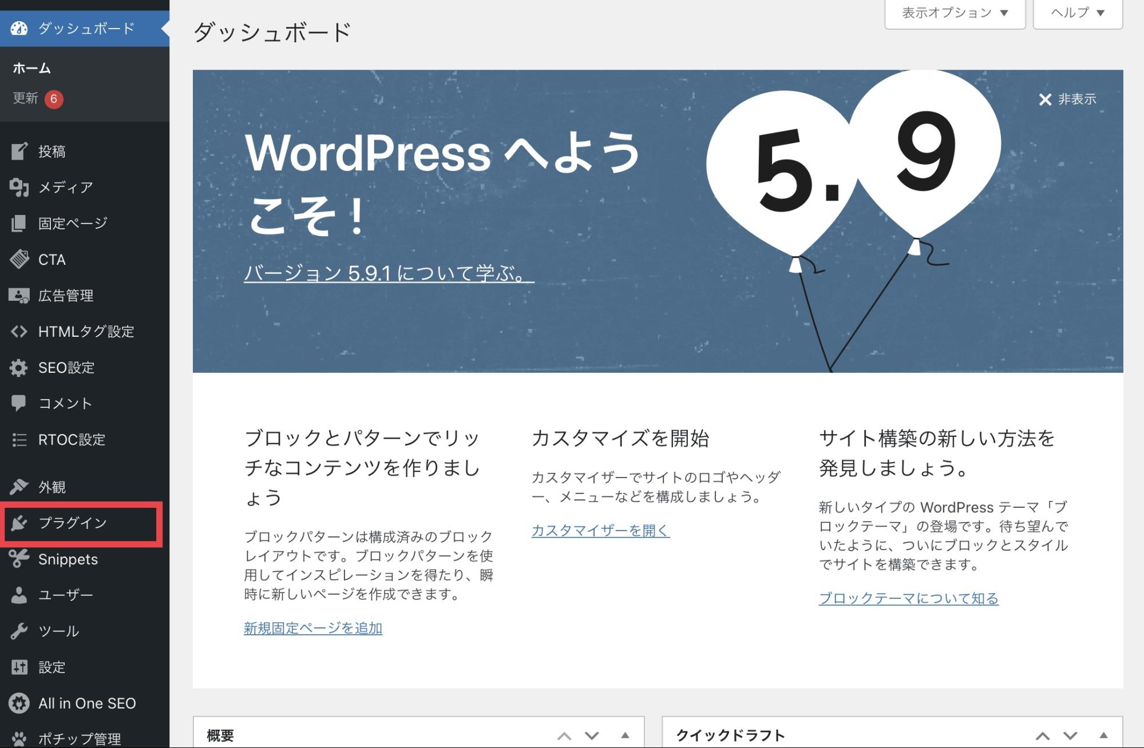Click the 広告管理 icon
Viewport: 1144px width, 748px height.
[19, 295]
